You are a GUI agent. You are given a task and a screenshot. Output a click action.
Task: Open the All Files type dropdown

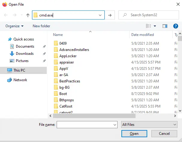149,125
